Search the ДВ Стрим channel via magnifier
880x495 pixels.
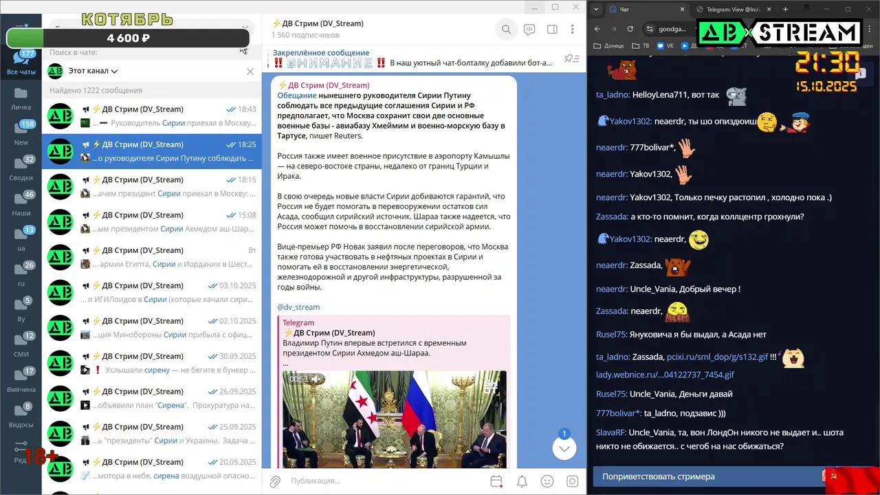[507, 30]
